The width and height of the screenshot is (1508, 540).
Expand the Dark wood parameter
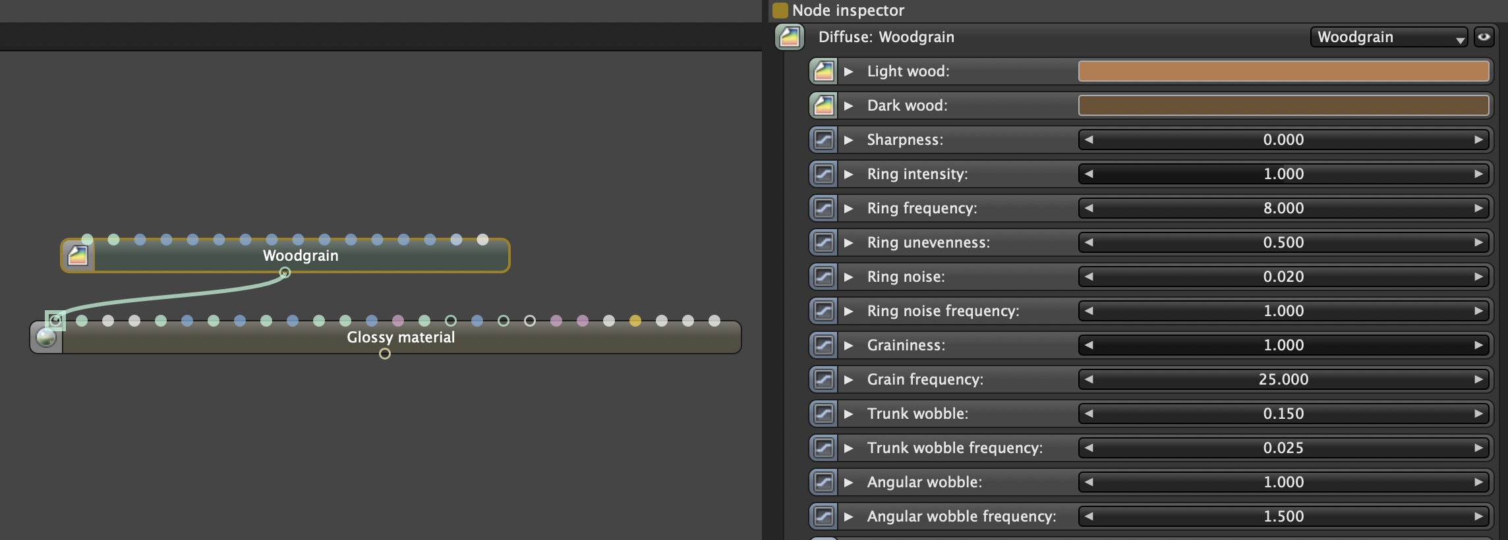point(849,105)
